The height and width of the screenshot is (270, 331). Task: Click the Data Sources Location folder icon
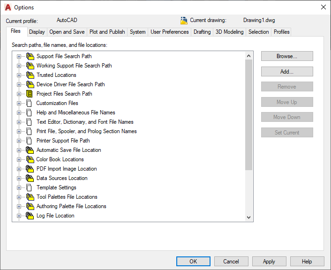point(30,178)
